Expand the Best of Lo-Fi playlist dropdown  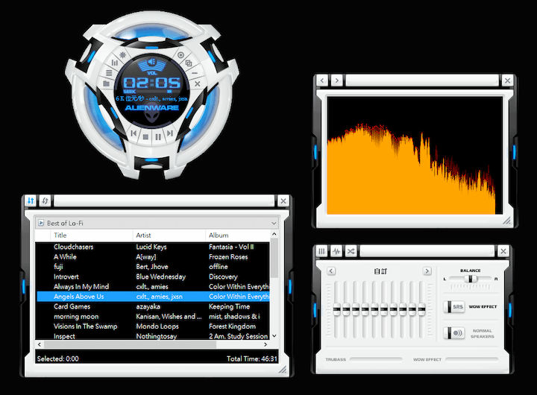[x=274, y=223]
